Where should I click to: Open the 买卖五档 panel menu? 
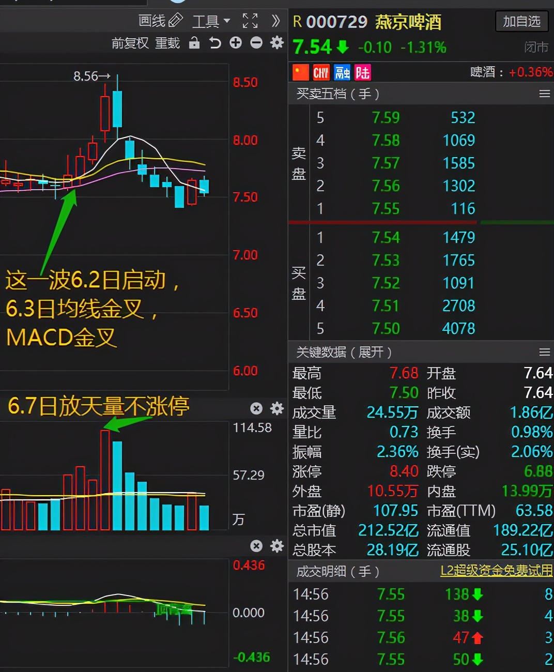point(544,94)
